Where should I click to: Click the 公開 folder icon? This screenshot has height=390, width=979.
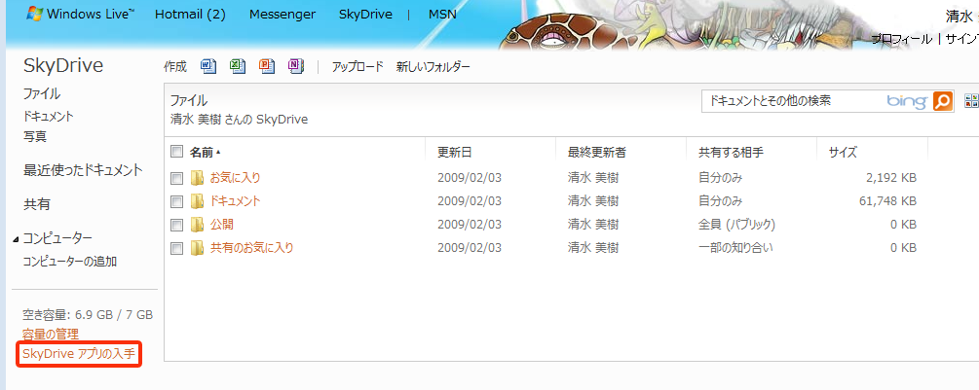197,225
